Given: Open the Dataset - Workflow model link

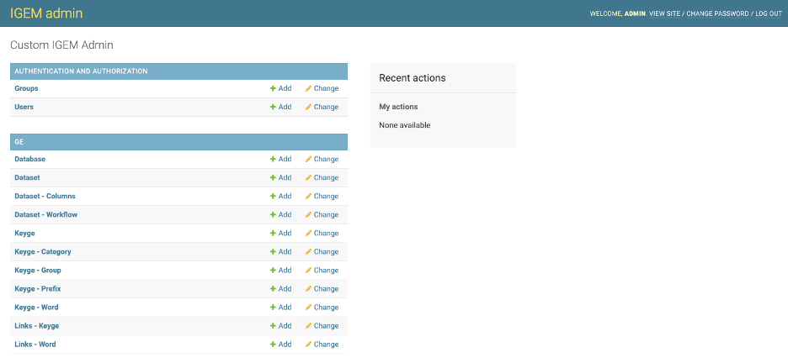Looking at the screenshot, I should (45, 214).
